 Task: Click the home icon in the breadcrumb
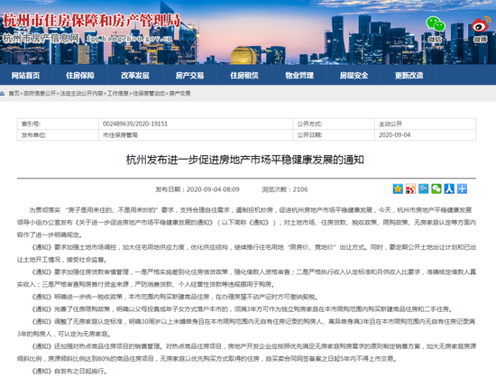(3, 93)
